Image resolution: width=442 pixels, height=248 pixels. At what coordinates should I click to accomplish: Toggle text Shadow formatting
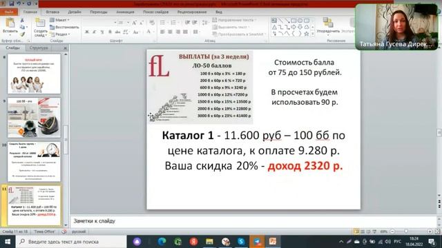click(x=110, y=32)
